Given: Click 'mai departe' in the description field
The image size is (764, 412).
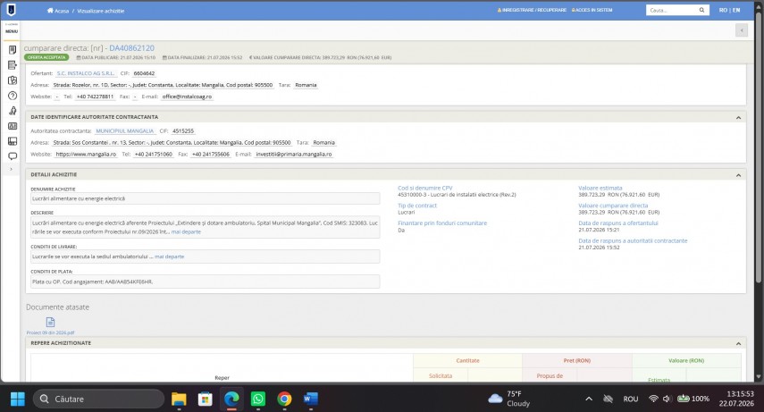Looking at the screenshot, I should point(186,232).
